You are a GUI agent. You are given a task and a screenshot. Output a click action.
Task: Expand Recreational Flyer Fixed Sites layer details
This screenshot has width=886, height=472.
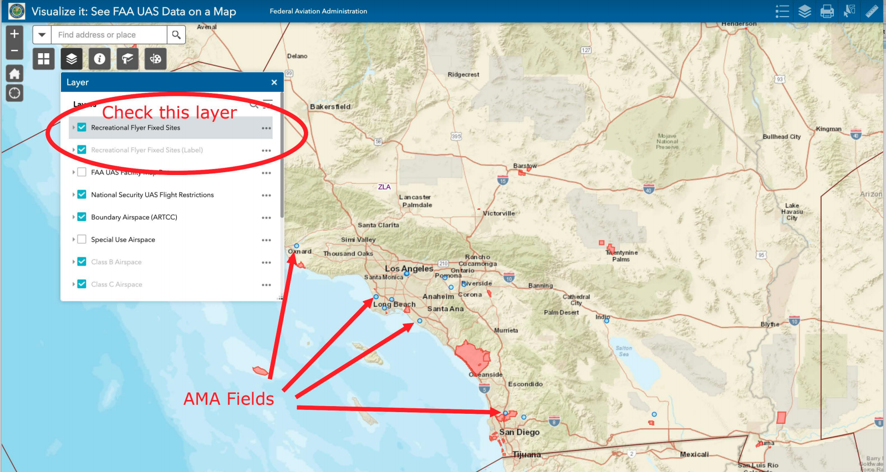(x=73, y=127)
